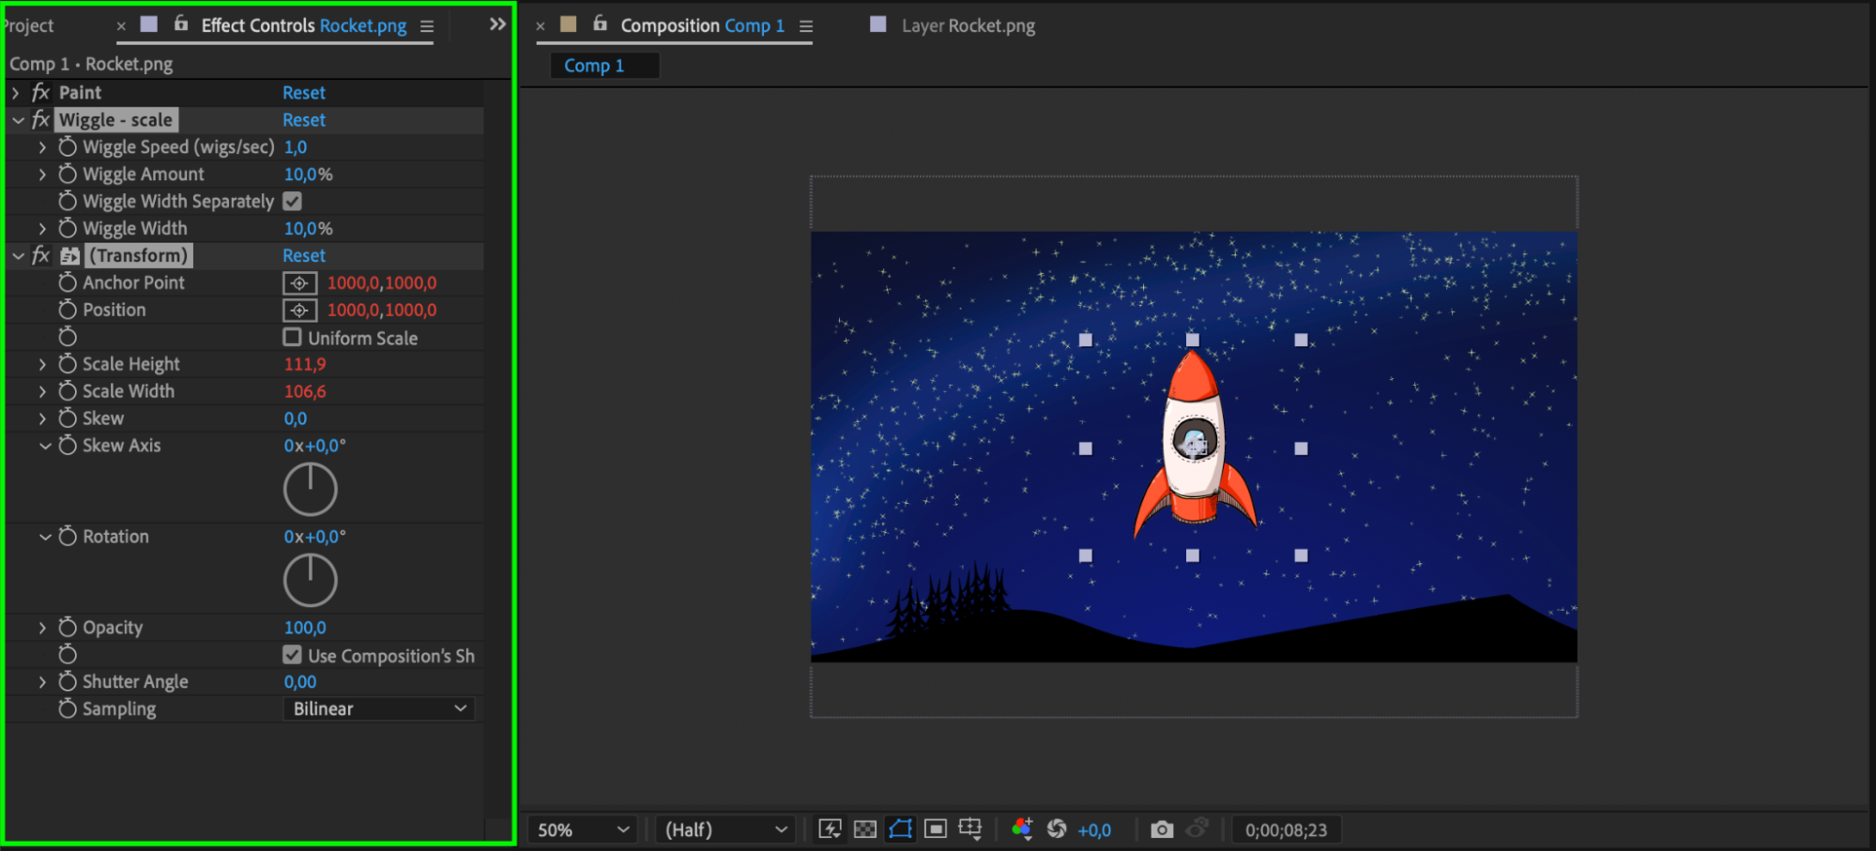Uncheck Wiggle Width Separately checkbox
This screenshot has width=1876, height=851.
click(x=293, y=202)
